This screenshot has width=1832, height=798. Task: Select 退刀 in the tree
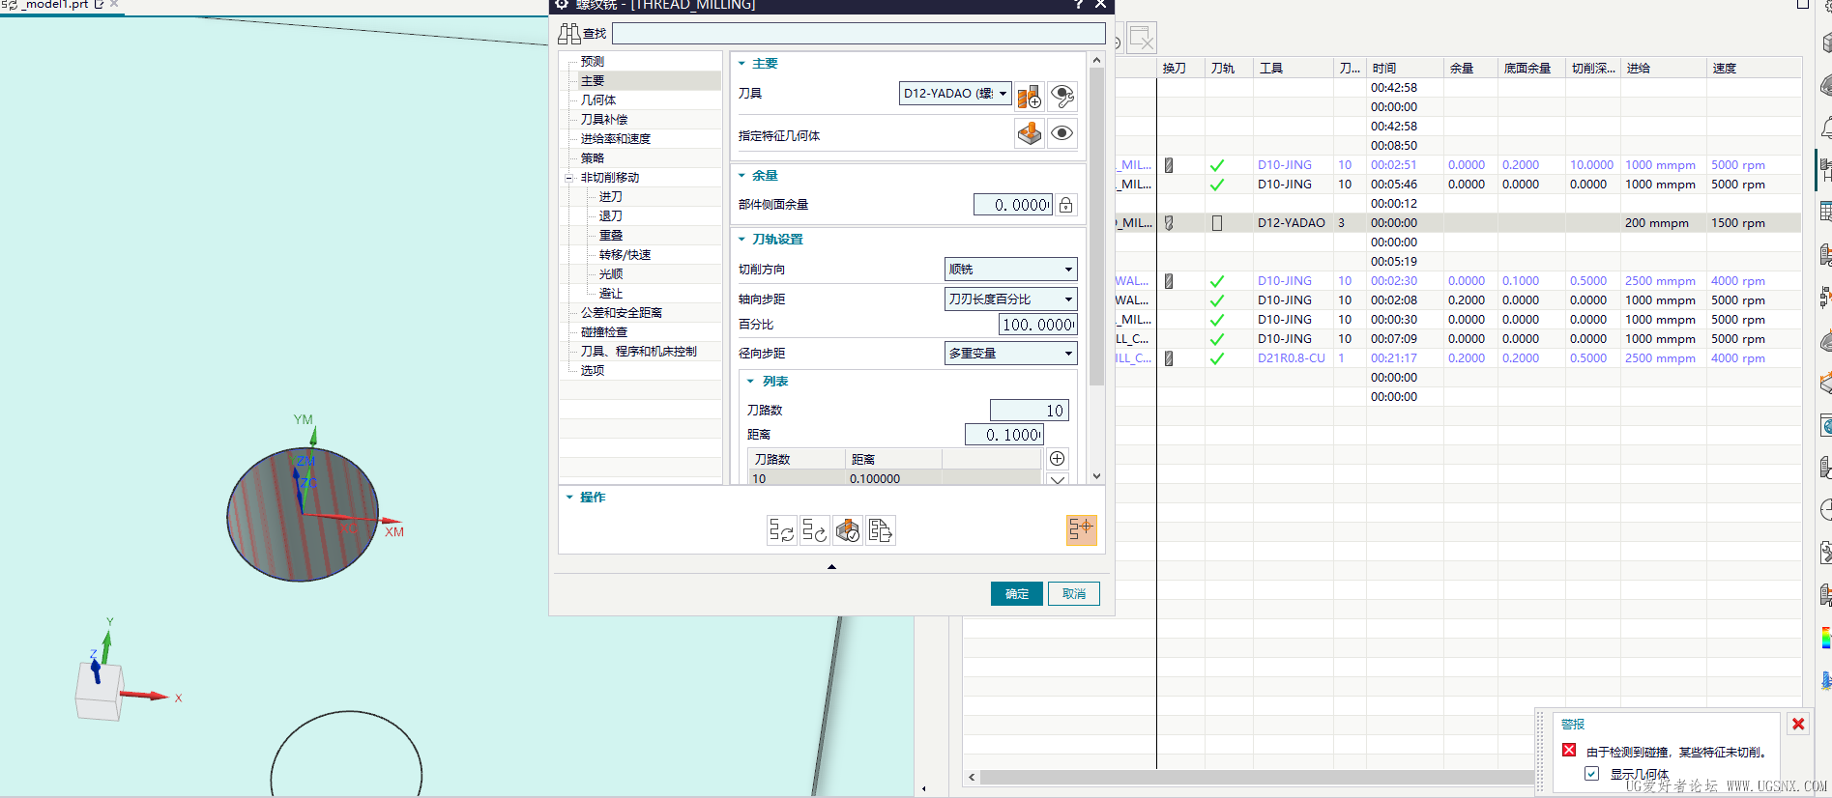click(611, 216)
